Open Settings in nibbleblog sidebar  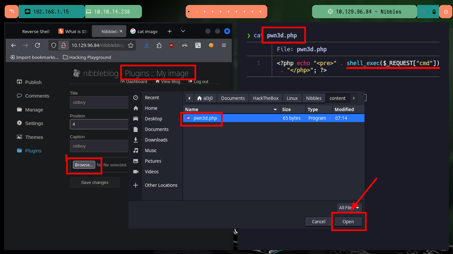30,123
